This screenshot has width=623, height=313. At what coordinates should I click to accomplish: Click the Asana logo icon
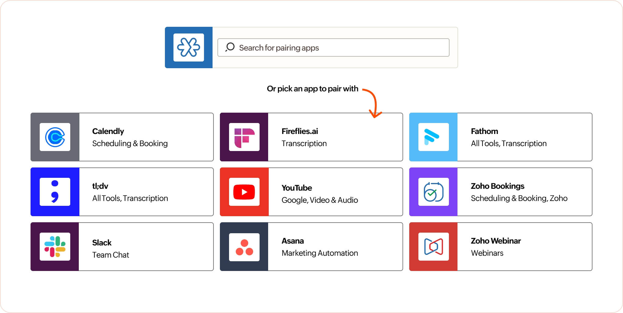pos(244,247)
